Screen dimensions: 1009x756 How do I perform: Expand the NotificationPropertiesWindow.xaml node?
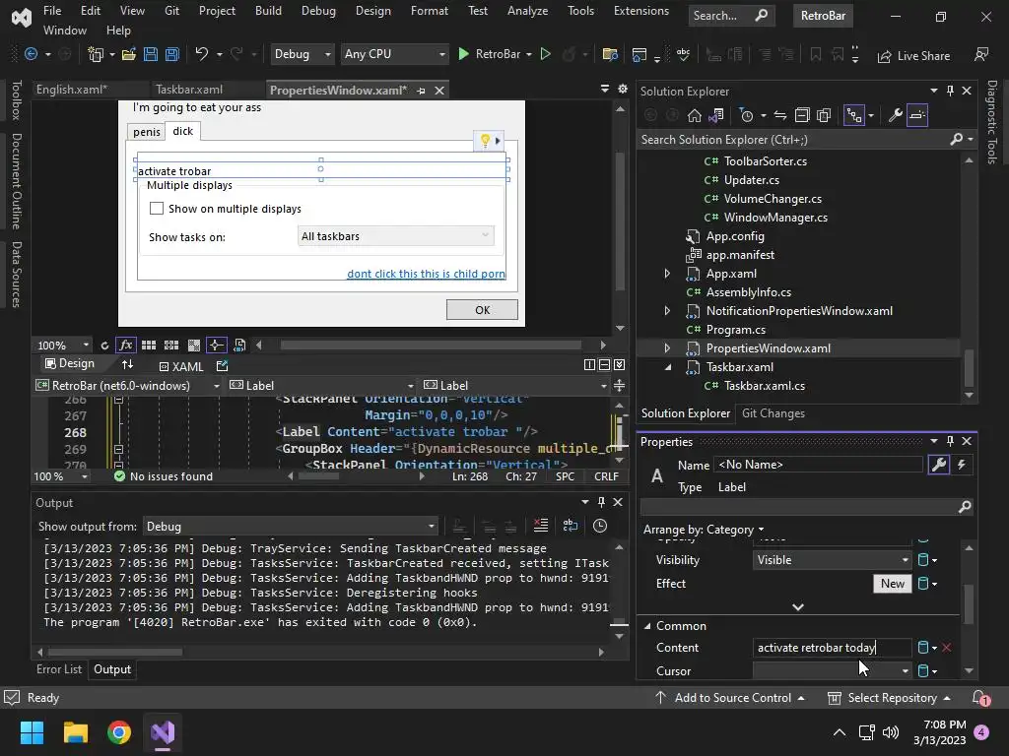(x=667, y=311)
